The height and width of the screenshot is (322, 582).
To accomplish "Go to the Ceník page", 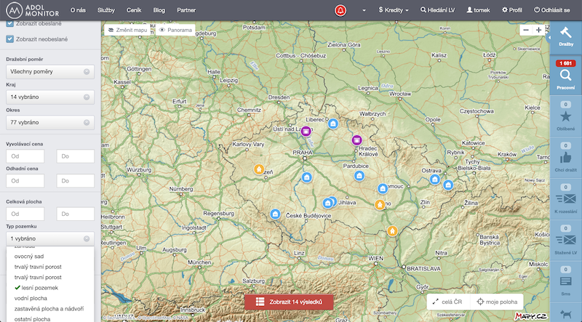I will [x=134, y=10].
